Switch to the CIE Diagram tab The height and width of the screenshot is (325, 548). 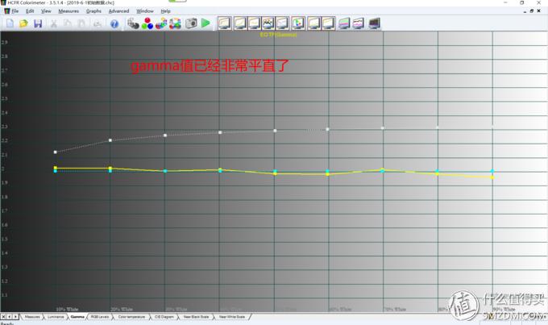coord(164,317)
